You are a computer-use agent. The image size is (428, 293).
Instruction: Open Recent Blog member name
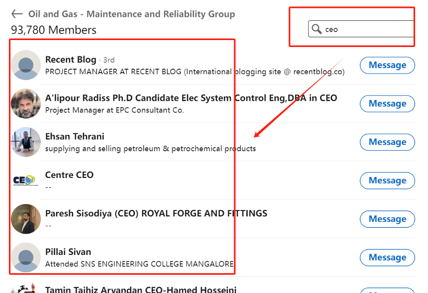point(71,59)
